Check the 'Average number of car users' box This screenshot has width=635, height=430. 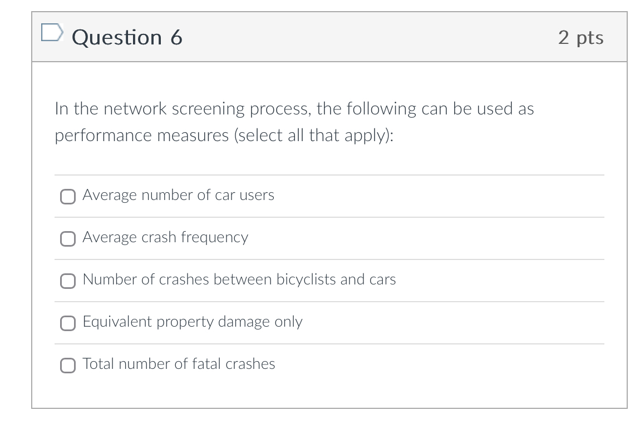68,196
